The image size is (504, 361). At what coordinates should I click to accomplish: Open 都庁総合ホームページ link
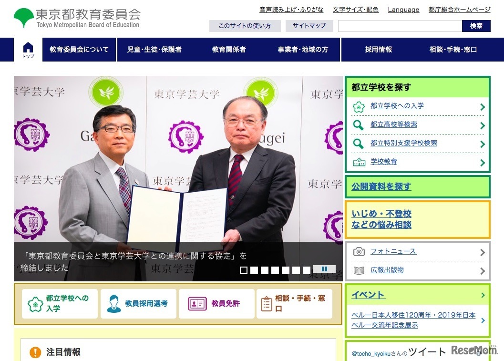pos(459,10)
